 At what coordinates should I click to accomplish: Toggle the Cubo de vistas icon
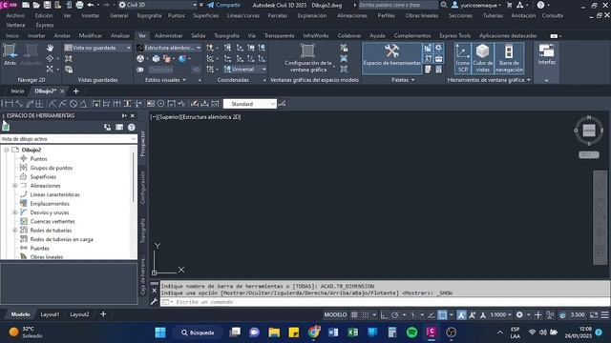(x=482, y=58)
